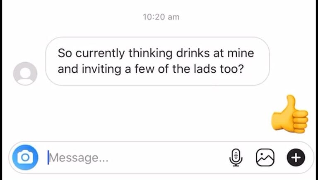Screen dimensions: 318x180
Task: Select the "drinks at mine" message bubble
Action: pos(157,61)
